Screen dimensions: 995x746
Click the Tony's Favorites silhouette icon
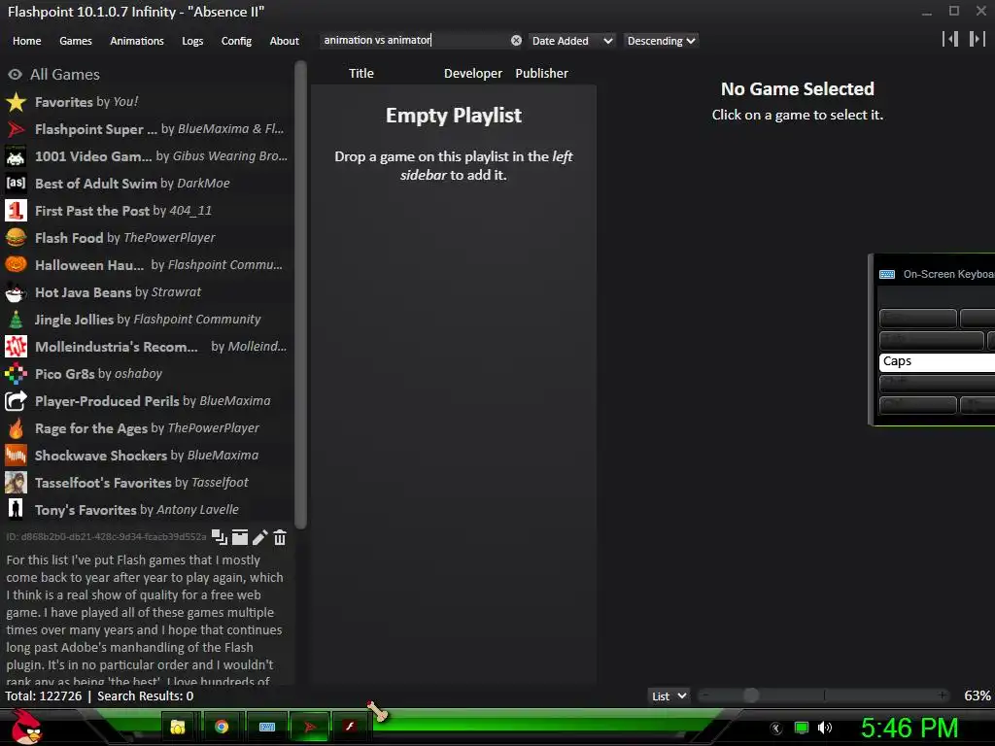(16, 509)
